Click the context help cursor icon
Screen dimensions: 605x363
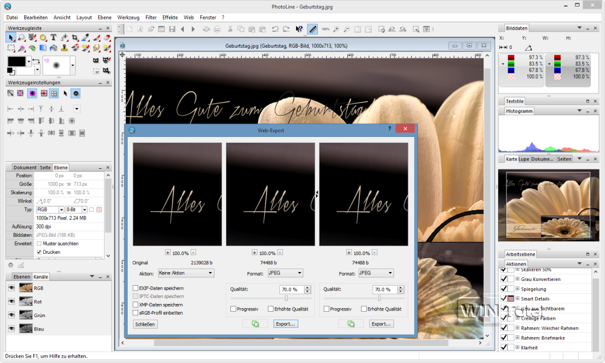tap(299, 28)
